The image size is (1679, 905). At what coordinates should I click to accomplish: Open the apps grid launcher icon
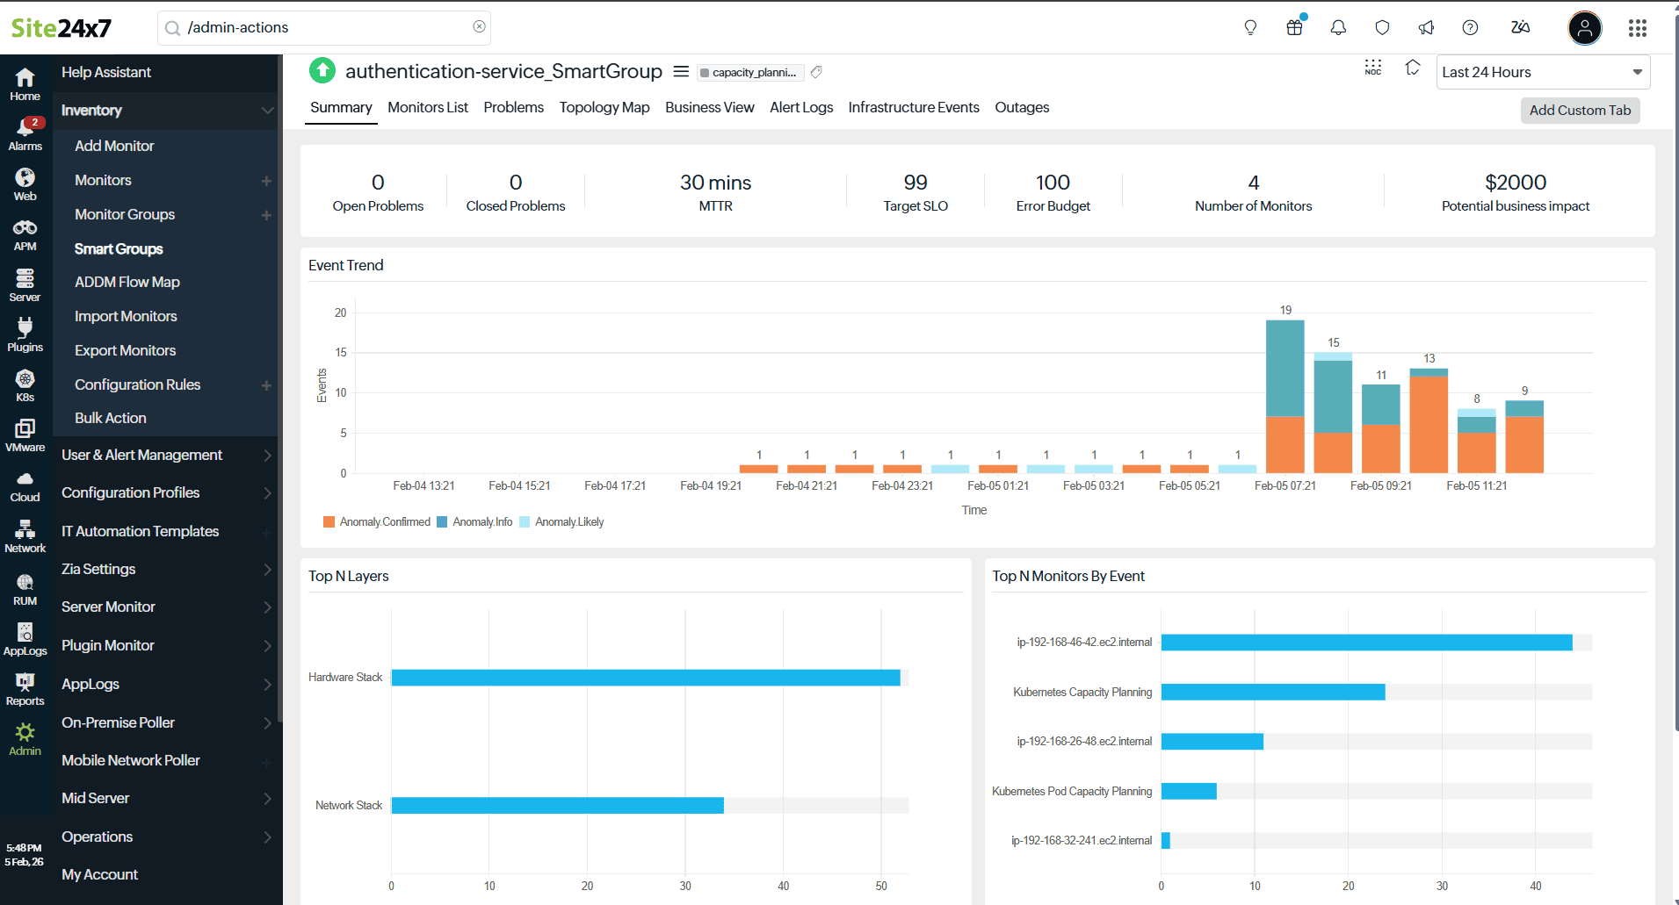[1637, 28]
